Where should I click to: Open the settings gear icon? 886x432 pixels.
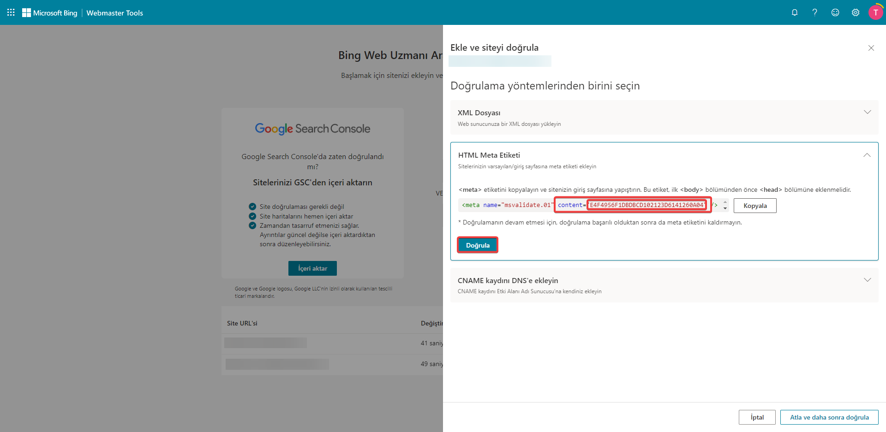[856, 12]
